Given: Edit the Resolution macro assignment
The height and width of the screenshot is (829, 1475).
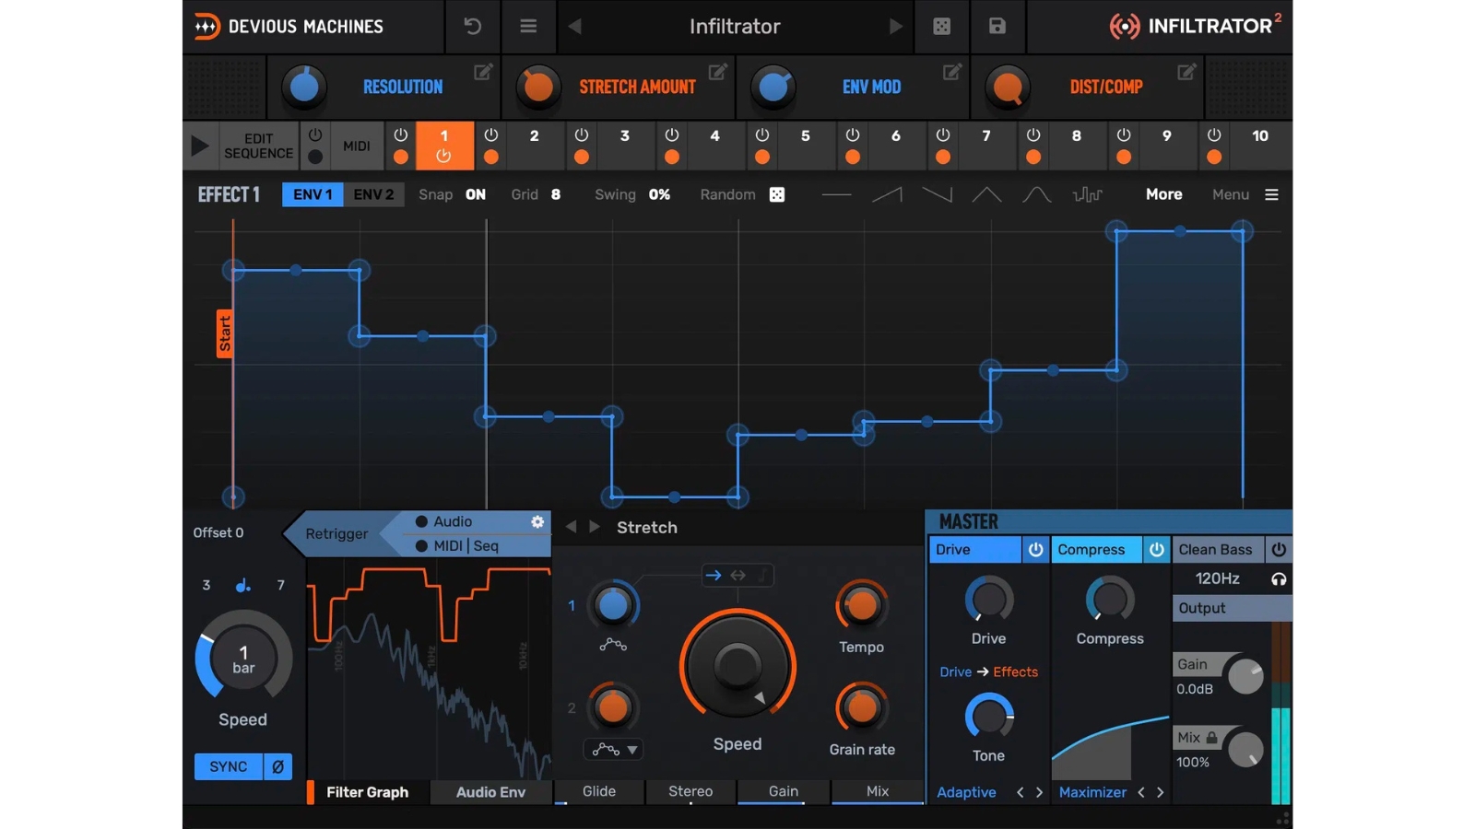Looking at the screenshot, I should (x=483, y=72).
